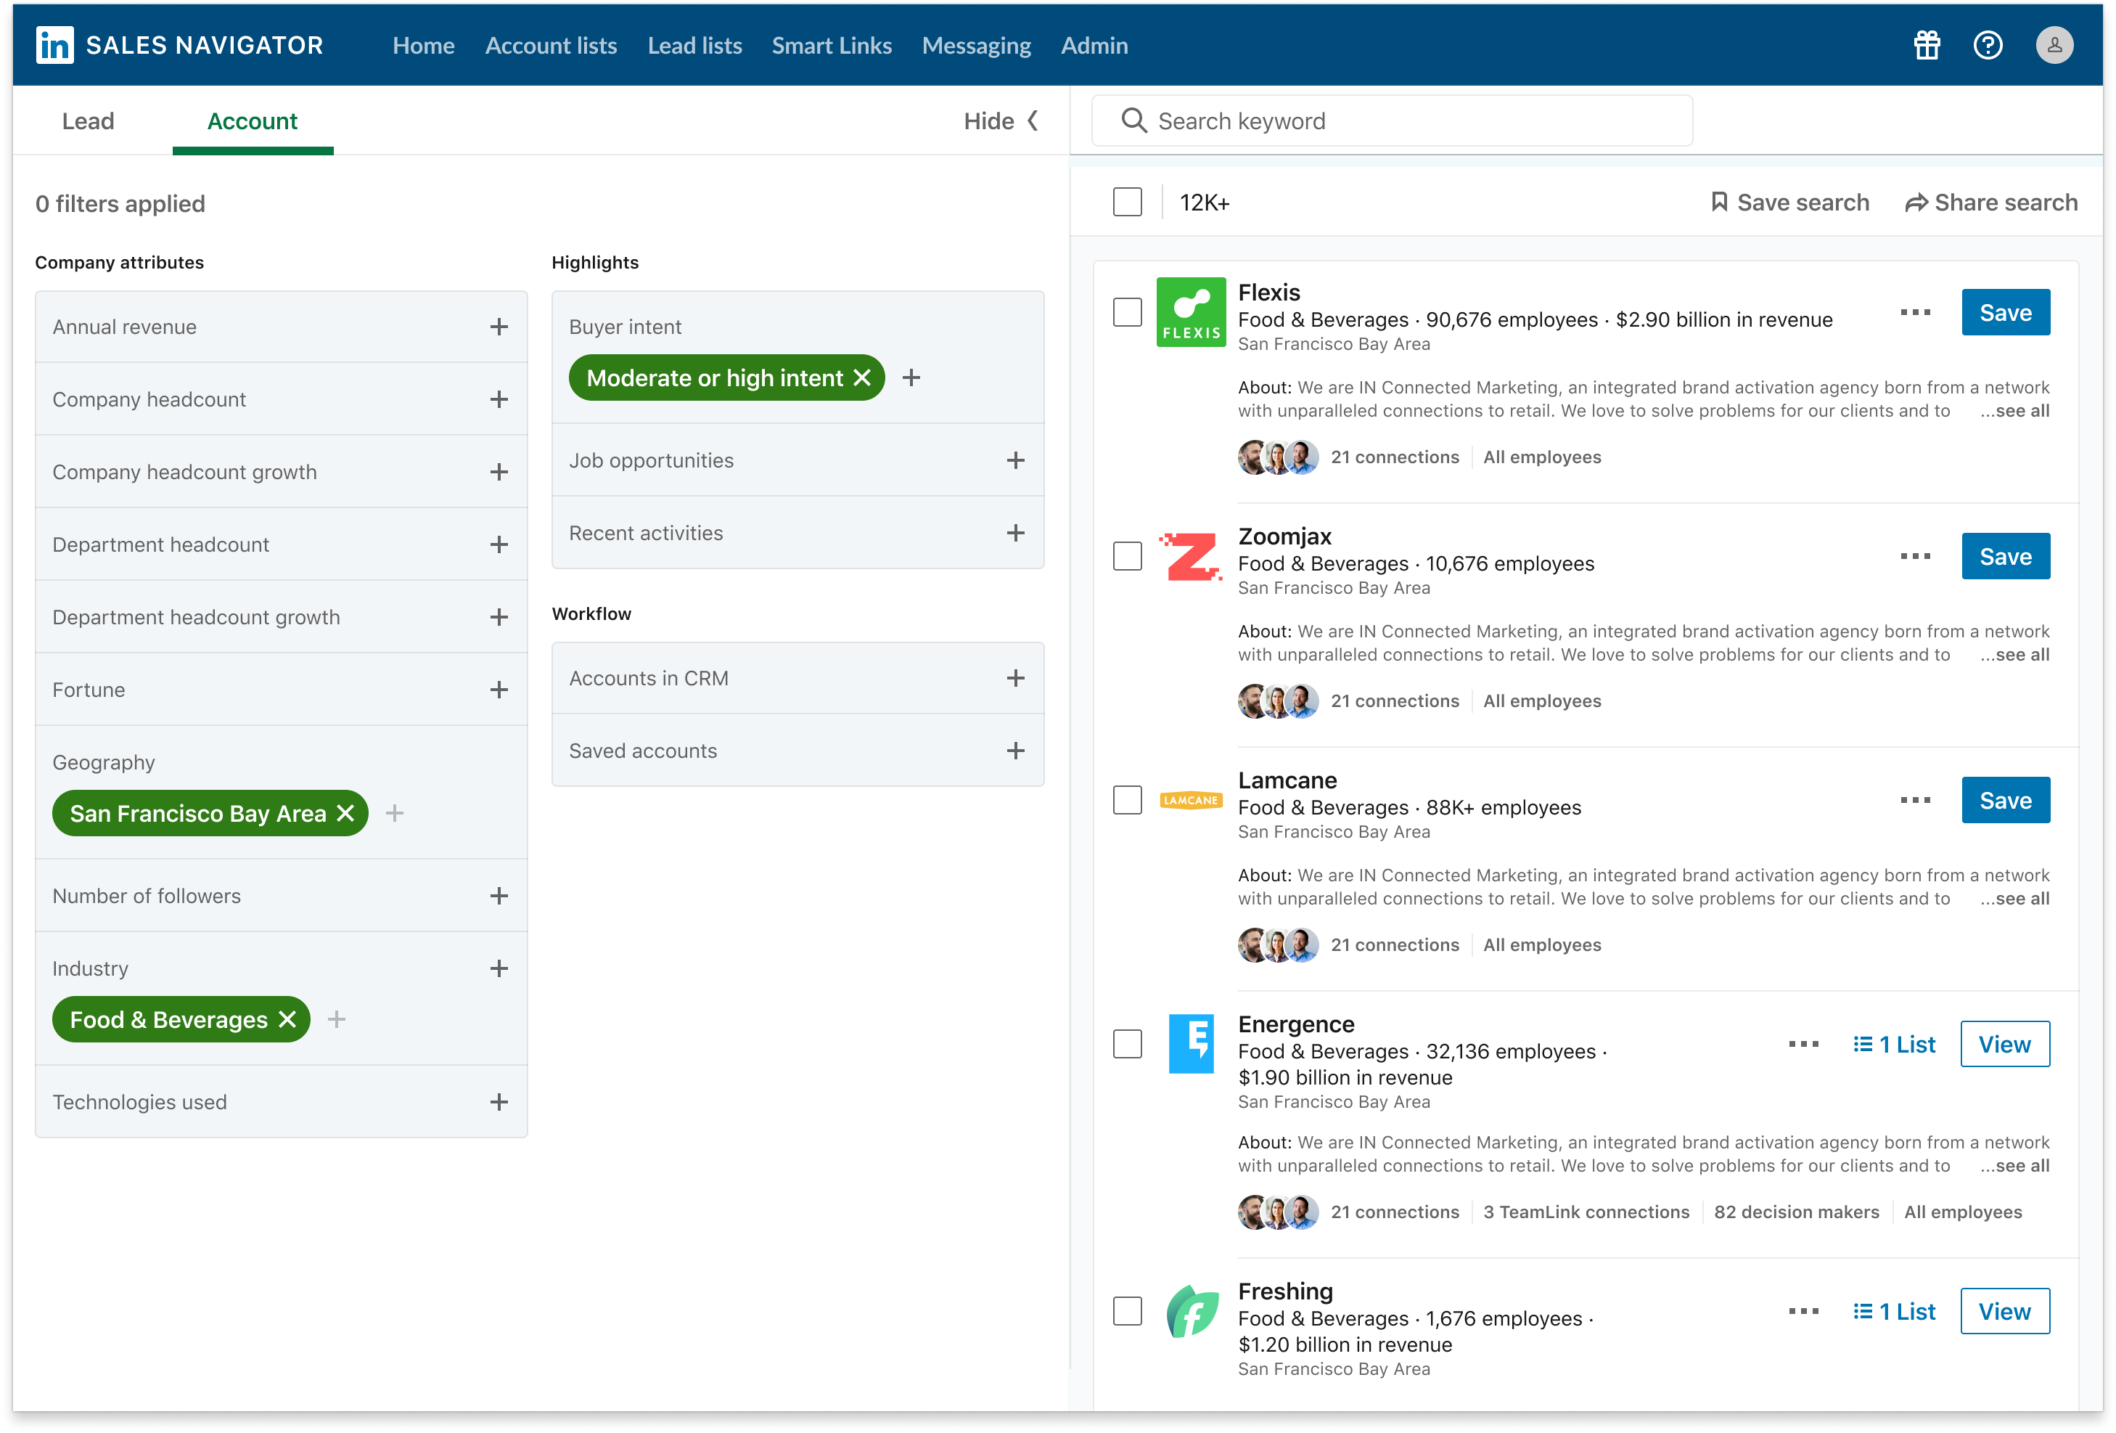View the Energence account
This screenshot has height=1433, width=2116.
tap(2004, 1044)
